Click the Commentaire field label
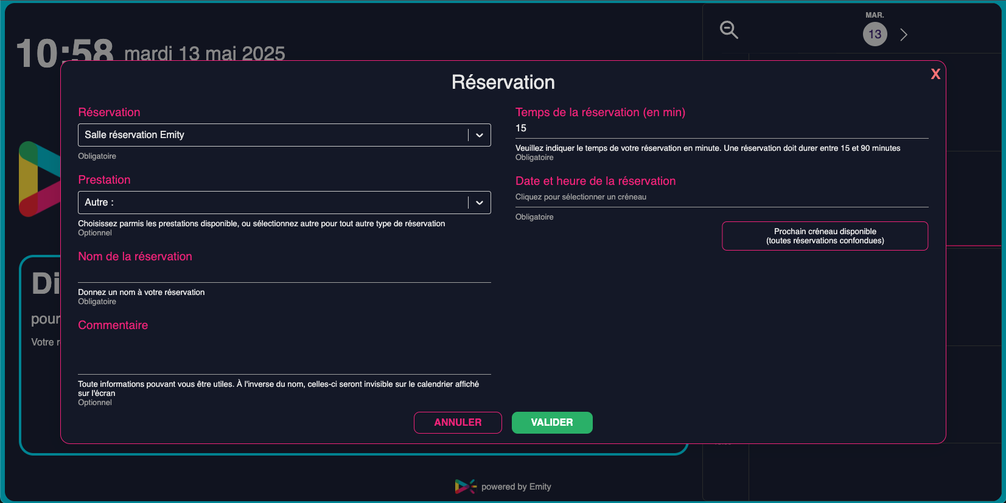This screenshot has height=503, width=1006. 113,325
